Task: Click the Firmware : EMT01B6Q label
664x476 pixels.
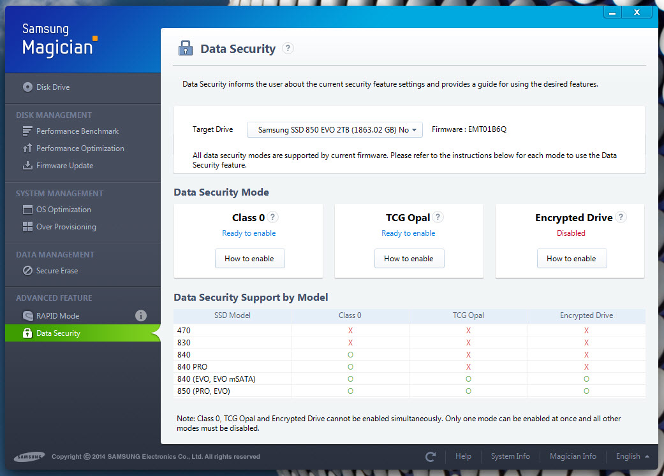Action: tap(469, 129)
